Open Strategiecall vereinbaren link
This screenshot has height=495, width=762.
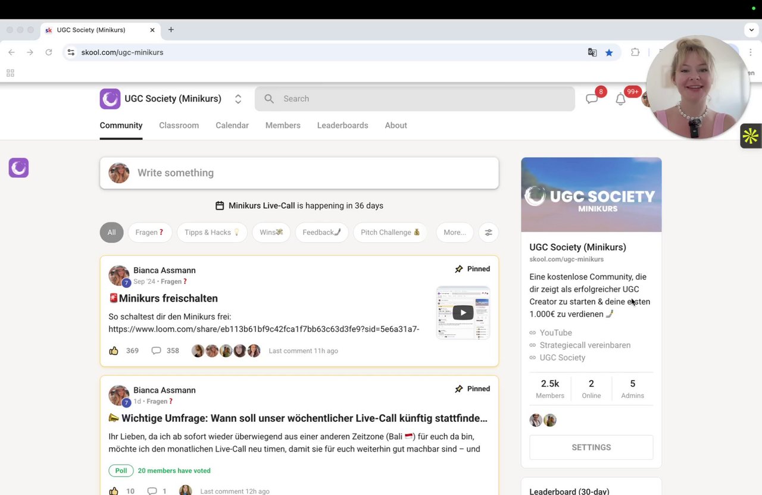[585, 346]
